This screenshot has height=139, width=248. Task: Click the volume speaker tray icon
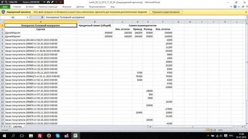click(x=221, y=136)
